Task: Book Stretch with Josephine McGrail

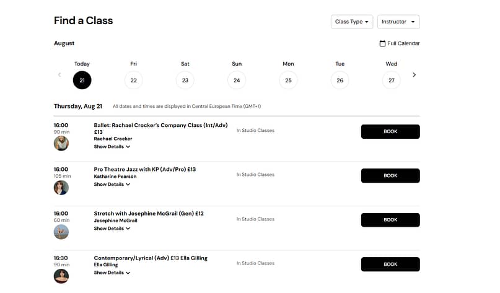Action: tap(390, 220)
